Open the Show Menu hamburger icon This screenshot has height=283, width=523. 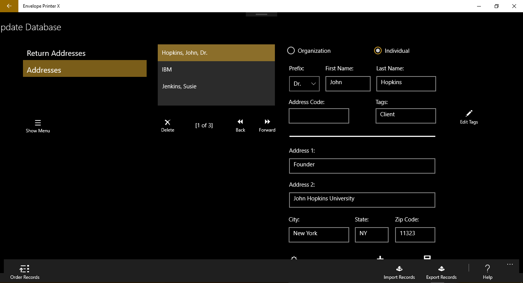38,123
